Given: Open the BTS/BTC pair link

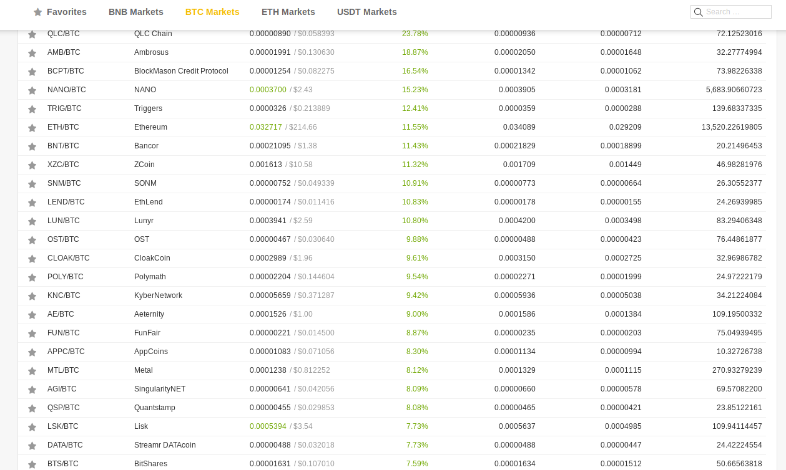Looking at the screenshot, I should click(63, 464).
